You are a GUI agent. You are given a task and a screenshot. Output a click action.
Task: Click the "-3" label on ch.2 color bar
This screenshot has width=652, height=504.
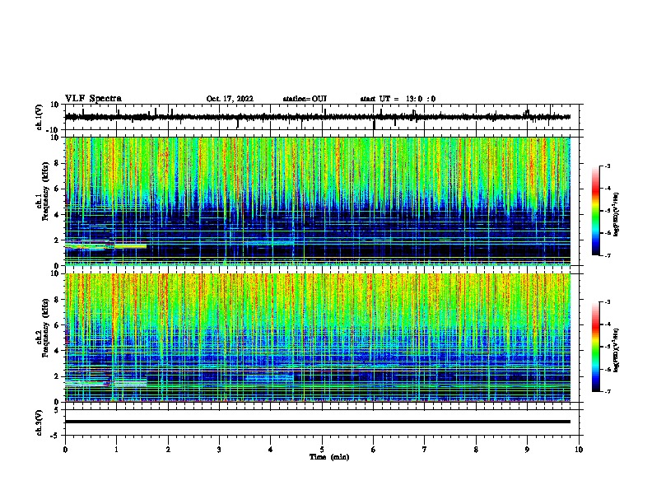click(607, 302)
